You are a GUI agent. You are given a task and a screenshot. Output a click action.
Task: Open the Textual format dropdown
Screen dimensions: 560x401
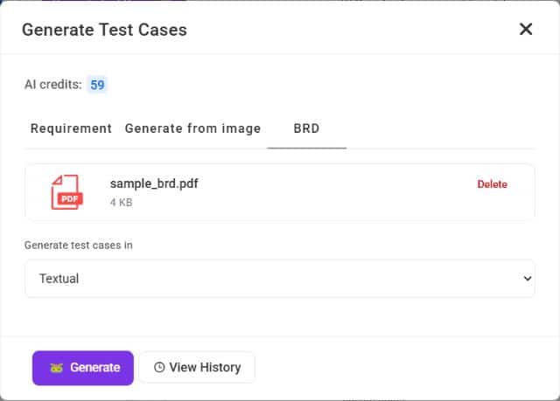[x=279, y=279]
